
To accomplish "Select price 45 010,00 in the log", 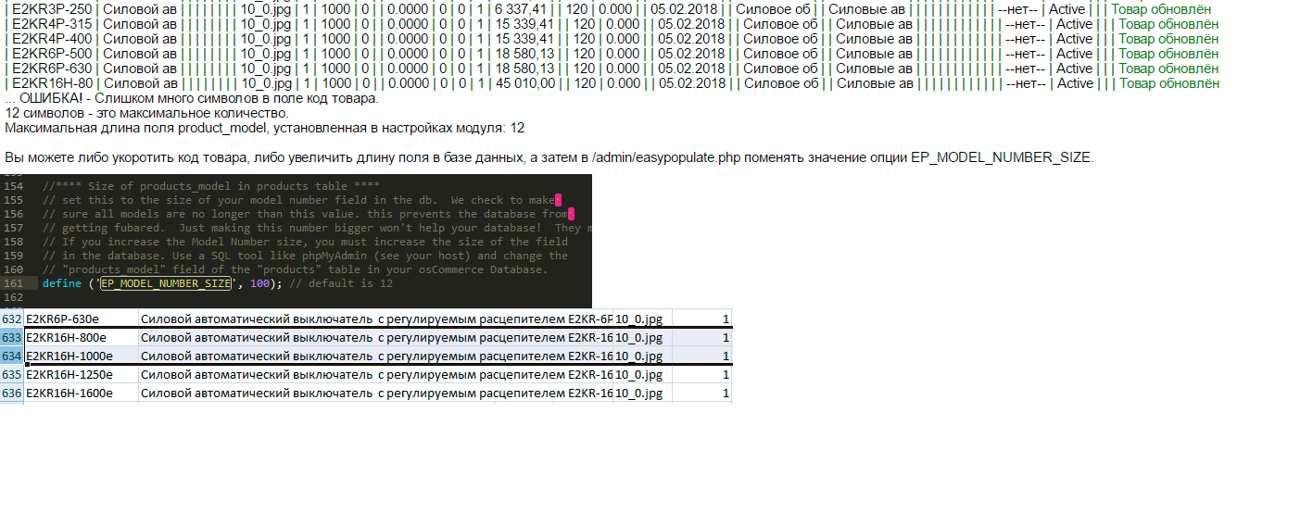I will point(525,83).
